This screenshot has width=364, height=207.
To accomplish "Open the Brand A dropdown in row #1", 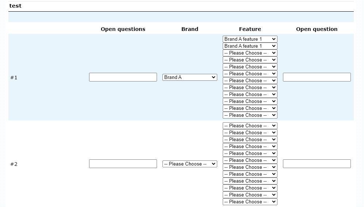I will 189,77.
